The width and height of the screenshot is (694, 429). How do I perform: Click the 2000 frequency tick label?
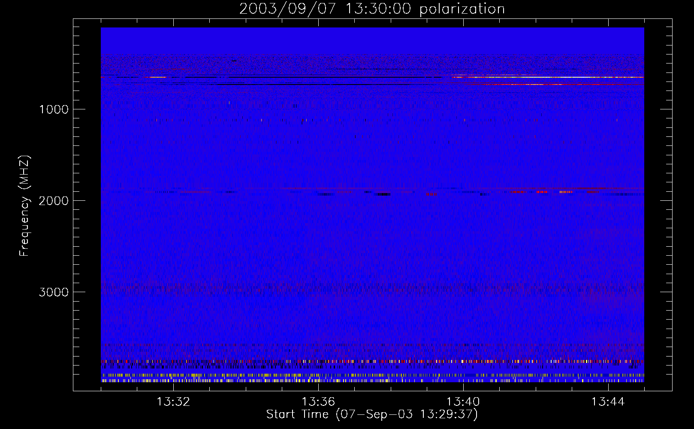(x=54, y=201)
